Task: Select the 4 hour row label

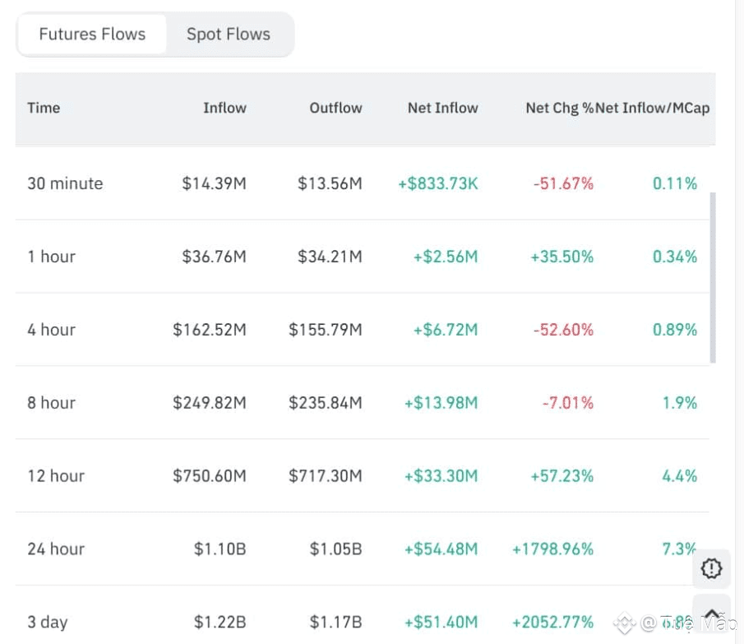Action: [51, 330]
